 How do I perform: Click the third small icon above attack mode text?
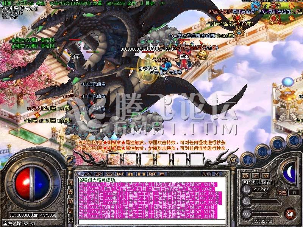point(266,176)
